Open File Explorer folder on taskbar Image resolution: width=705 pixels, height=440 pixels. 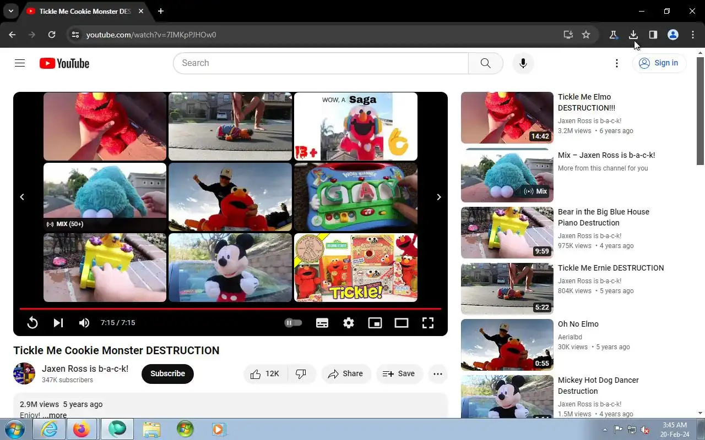pyautogui.click(x=151, y=429)
